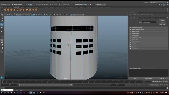169x95 pixels.
Task: Activate the Scale tool in toolbox
Action: coord(2,31)
